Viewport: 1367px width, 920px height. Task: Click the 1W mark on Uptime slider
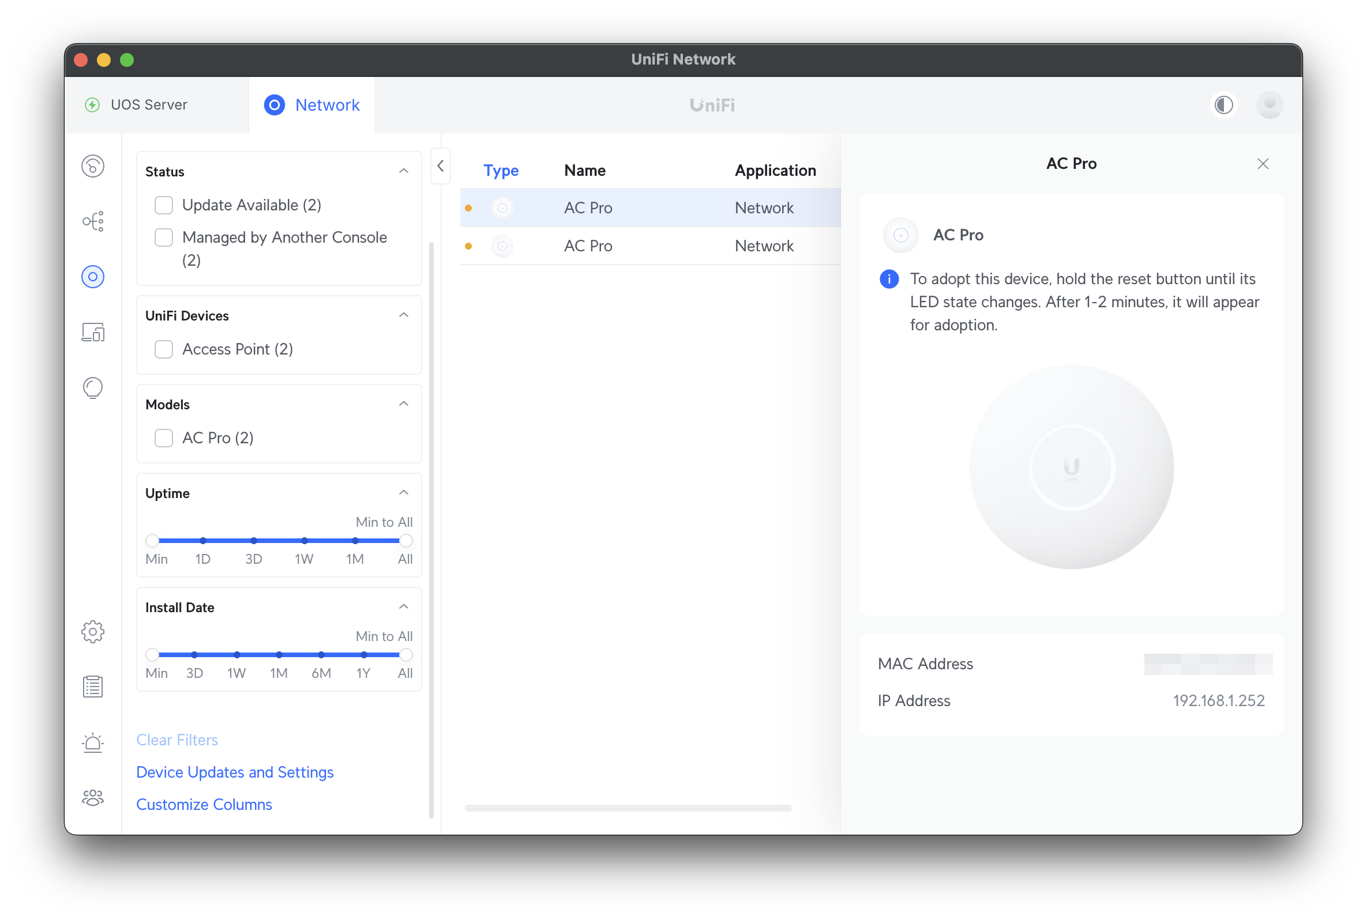304,540
